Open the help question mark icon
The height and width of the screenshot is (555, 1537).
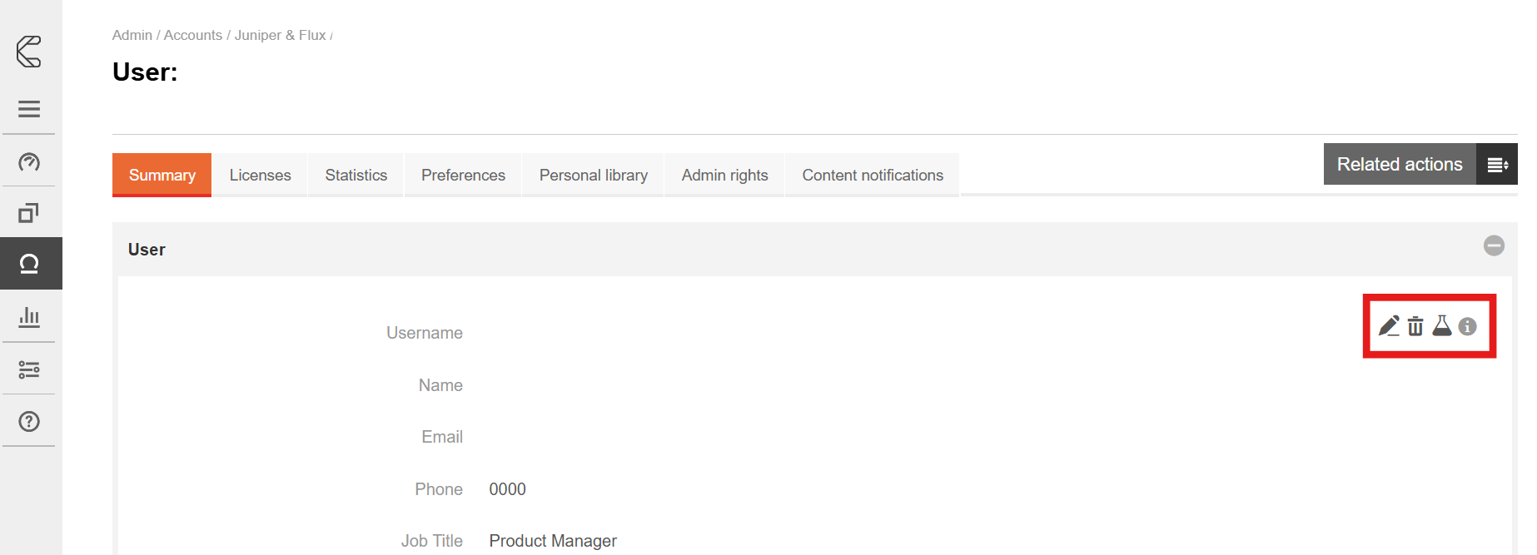click(29, 422)
